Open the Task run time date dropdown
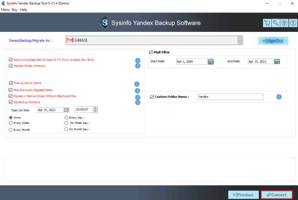This screenshot has width=298, height=200. pos(66,110)
